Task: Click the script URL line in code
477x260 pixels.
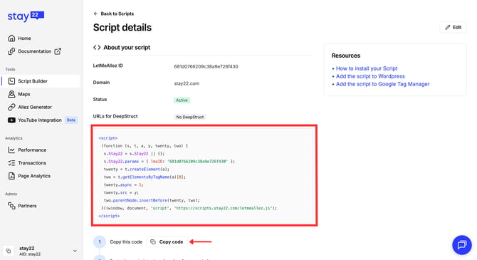Action: click(x=189, y=208)
